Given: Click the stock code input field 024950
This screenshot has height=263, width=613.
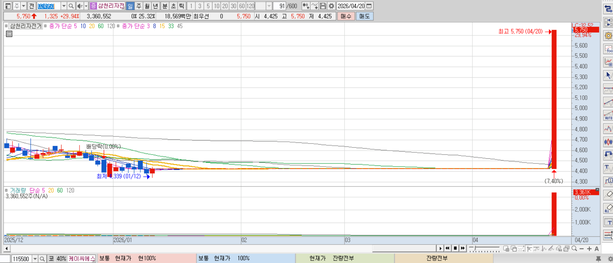Looking at the screenshot, I should coord(49,6).
